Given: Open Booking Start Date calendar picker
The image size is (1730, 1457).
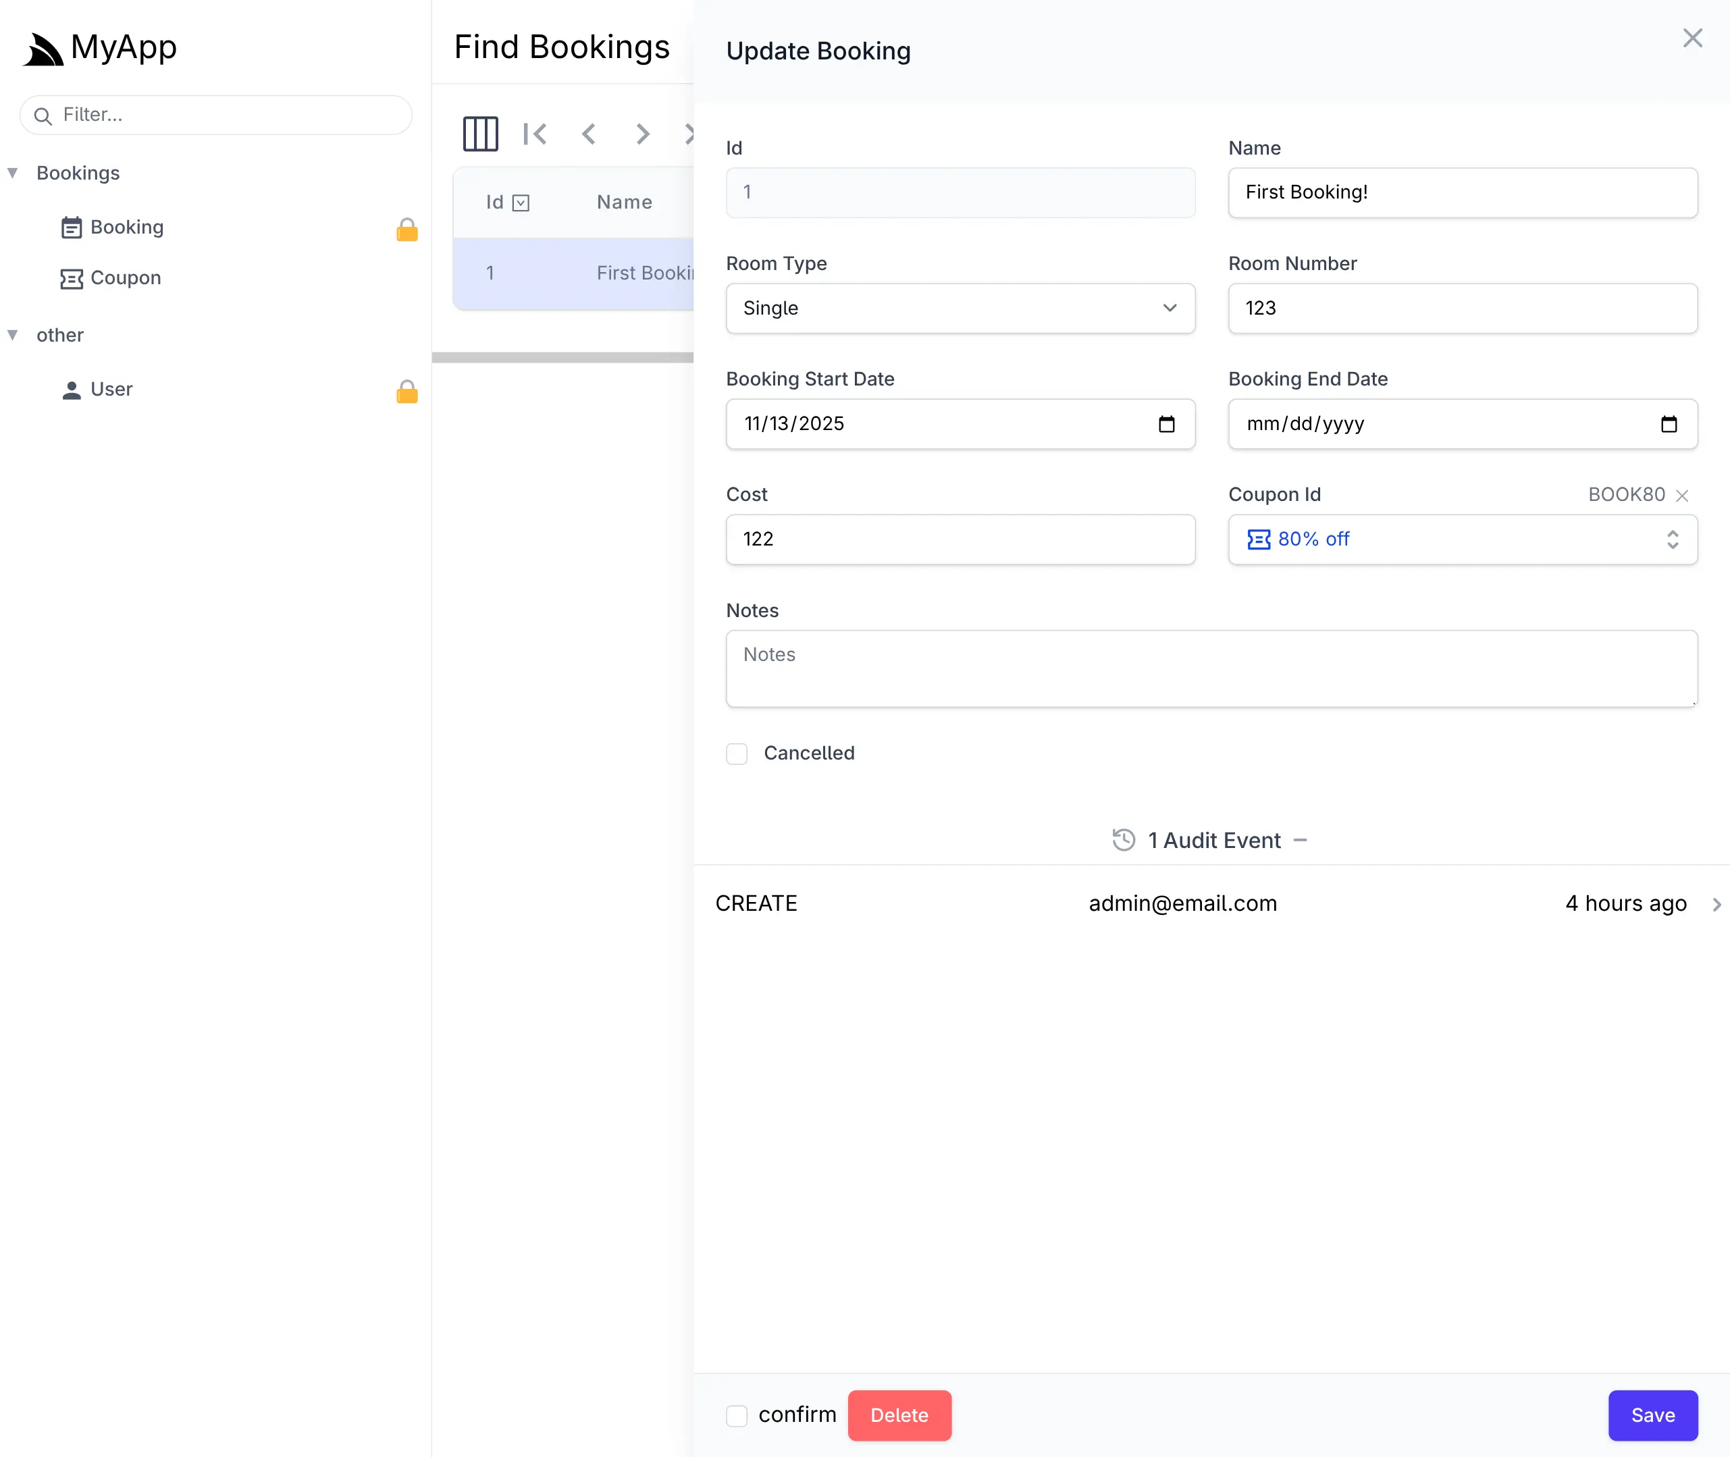Looking at the screenshot, I should (1167, 425).
